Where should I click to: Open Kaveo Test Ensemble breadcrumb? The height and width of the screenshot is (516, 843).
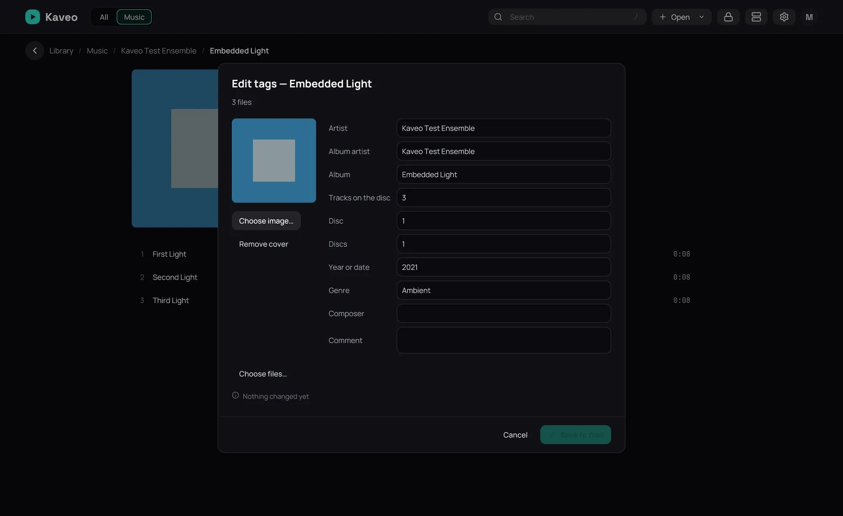coord(158,51)
